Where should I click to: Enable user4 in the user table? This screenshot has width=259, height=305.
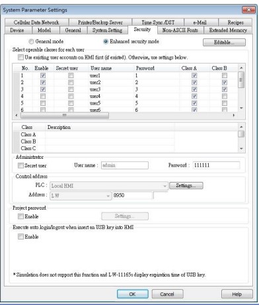[43, 96]
